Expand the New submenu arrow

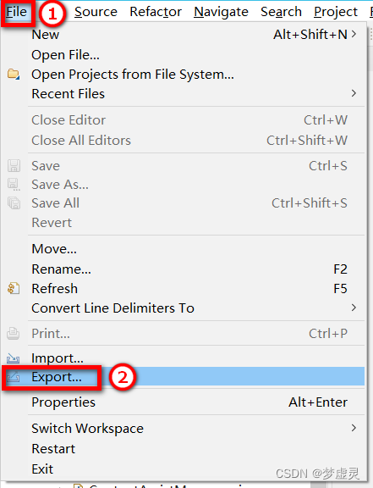(x=354, y=34)
